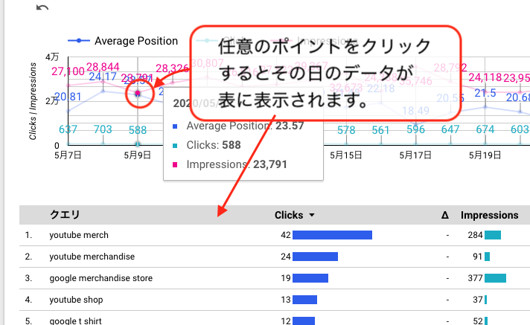Click the 20.81 average position label
This screenshot has width=530, height=325.
(68, 97)
